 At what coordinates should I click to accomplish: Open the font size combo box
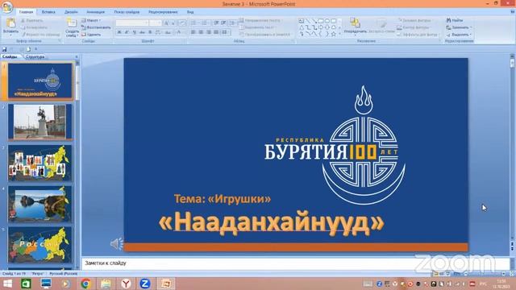point(156,23)
